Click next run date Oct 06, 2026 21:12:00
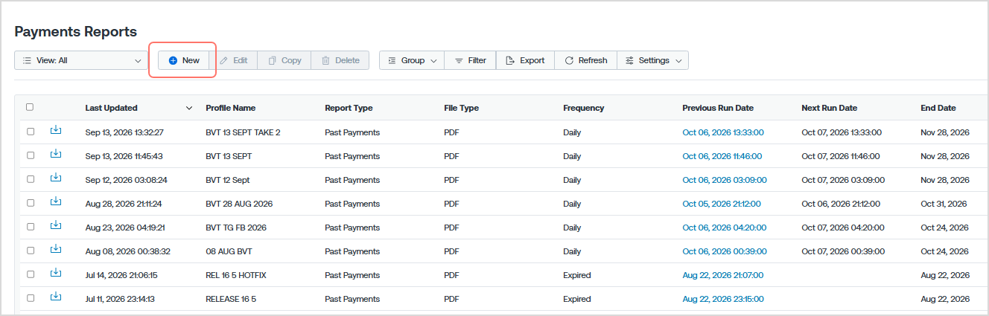 tap(841, 204)
